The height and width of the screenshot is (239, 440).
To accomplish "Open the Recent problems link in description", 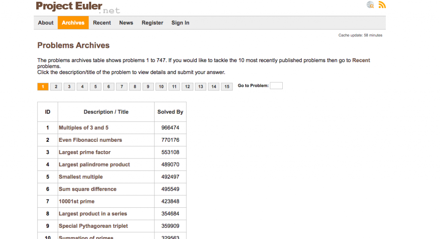I will click(361, 60).
